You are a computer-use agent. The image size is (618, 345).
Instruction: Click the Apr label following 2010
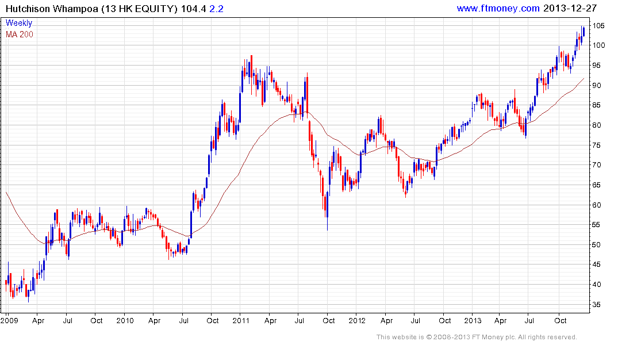pos(154,321)
